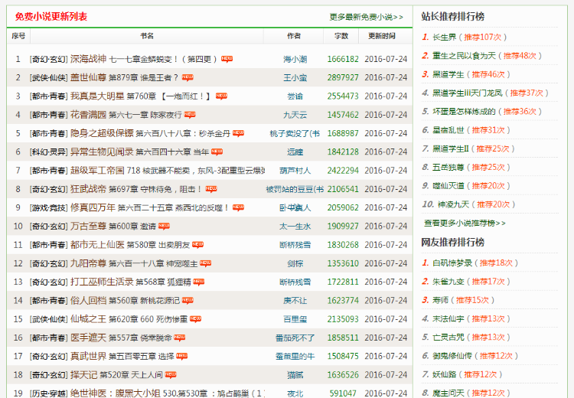Click the NEW badge beside 俗人回档
The height and width of the screenshot is (398, 574).
[188, 301]
